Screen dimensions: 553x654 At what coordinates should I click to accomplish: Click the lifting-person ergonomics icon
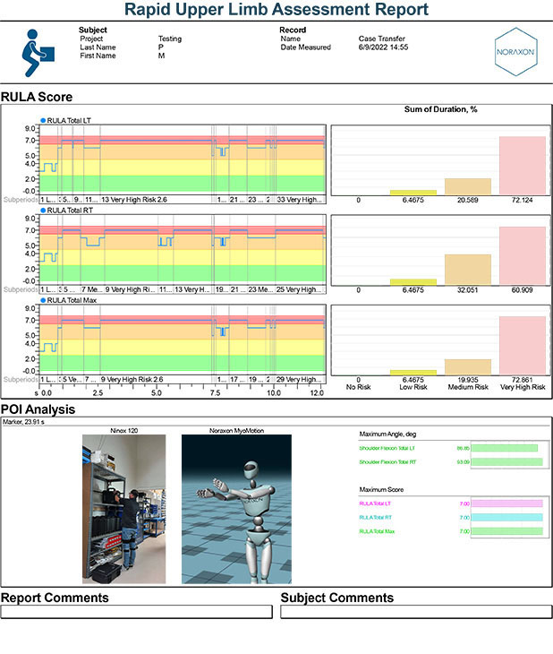38,53
